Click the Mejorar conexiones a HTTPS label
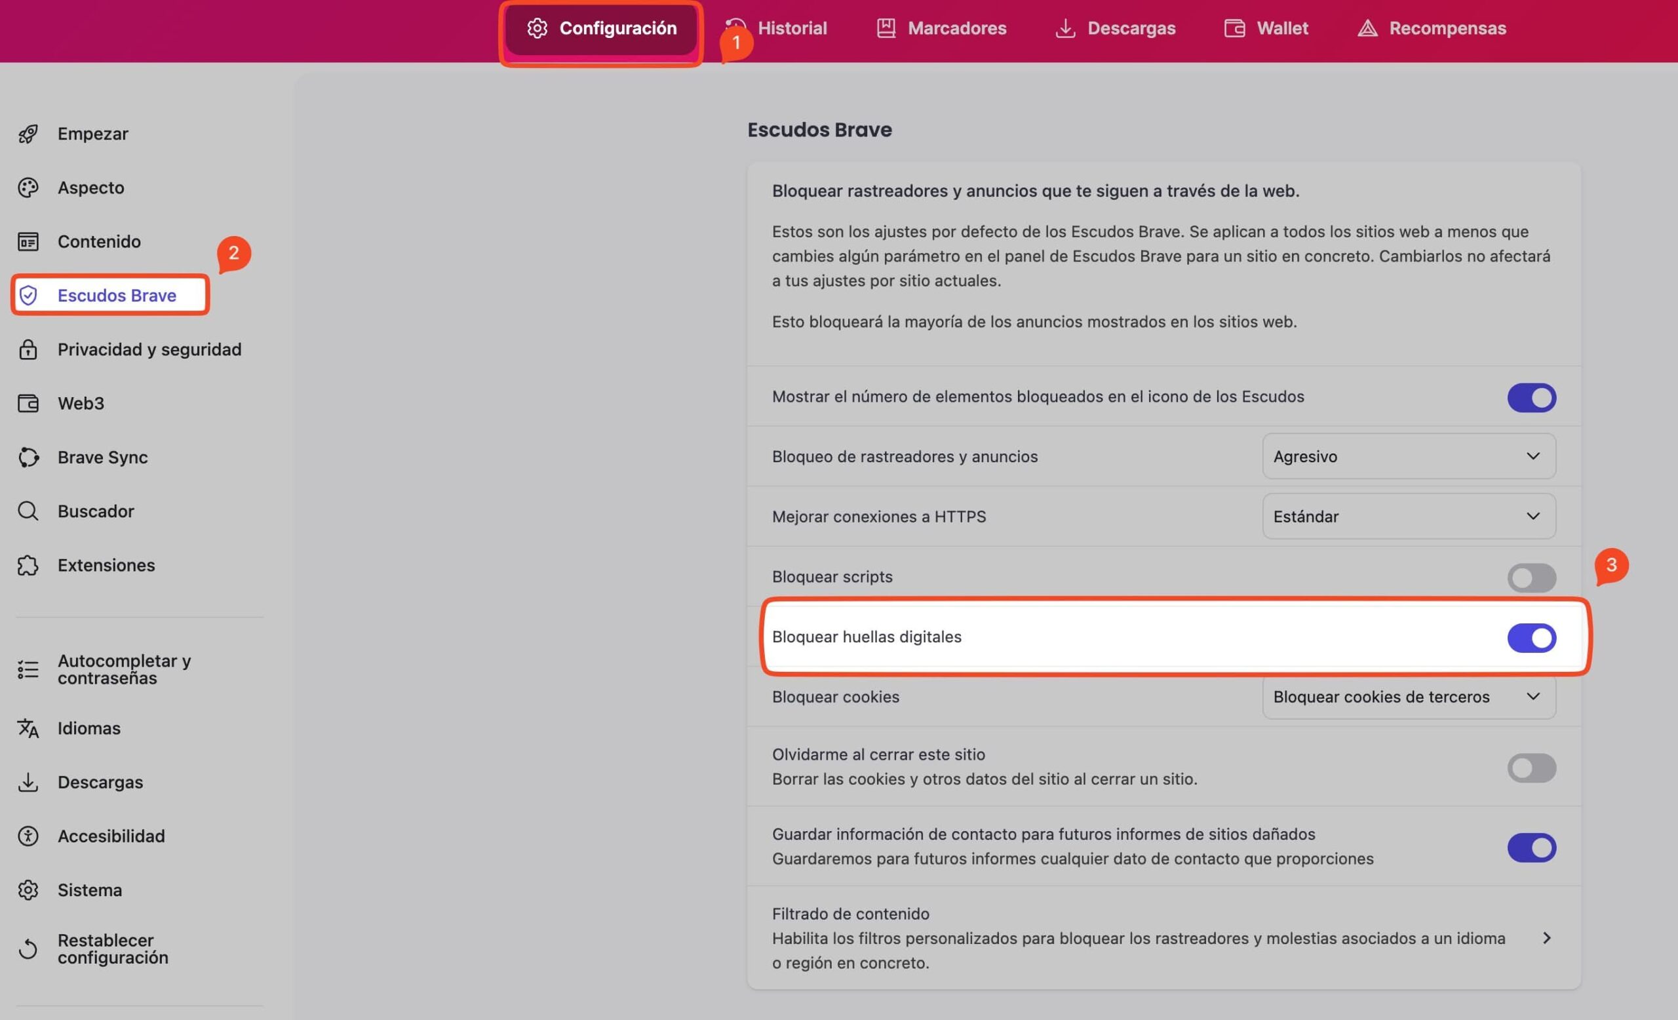The image size is (1678, 1020). pyautogui.click(x=878, y=516)
